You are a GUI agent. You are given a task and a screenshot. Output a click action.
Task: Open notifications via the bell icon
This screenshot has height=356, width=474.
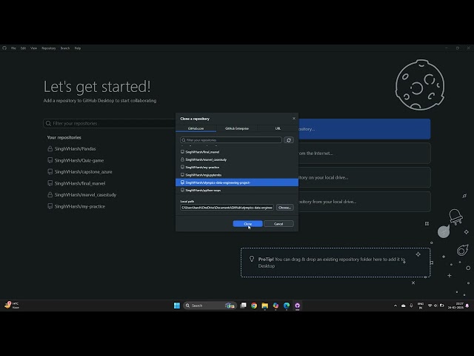467,306
